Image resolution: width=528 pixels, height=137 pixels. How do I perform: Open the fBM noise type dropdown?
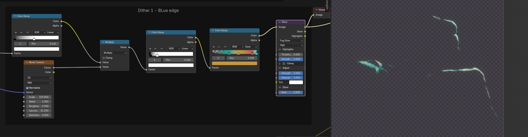coord(39,83)
